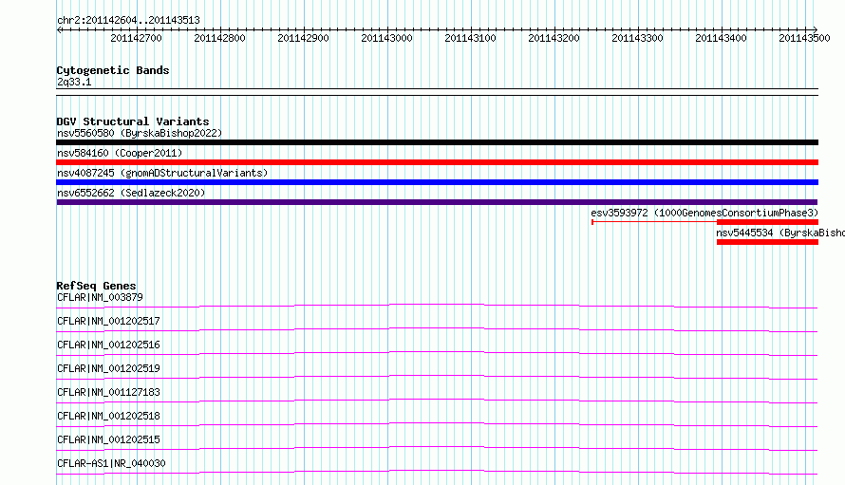Click the esv3593972 red variant feature
Image resolution: width=845 pixels, height=485 pixels.
pyautogui.click(x=704, y=222)
